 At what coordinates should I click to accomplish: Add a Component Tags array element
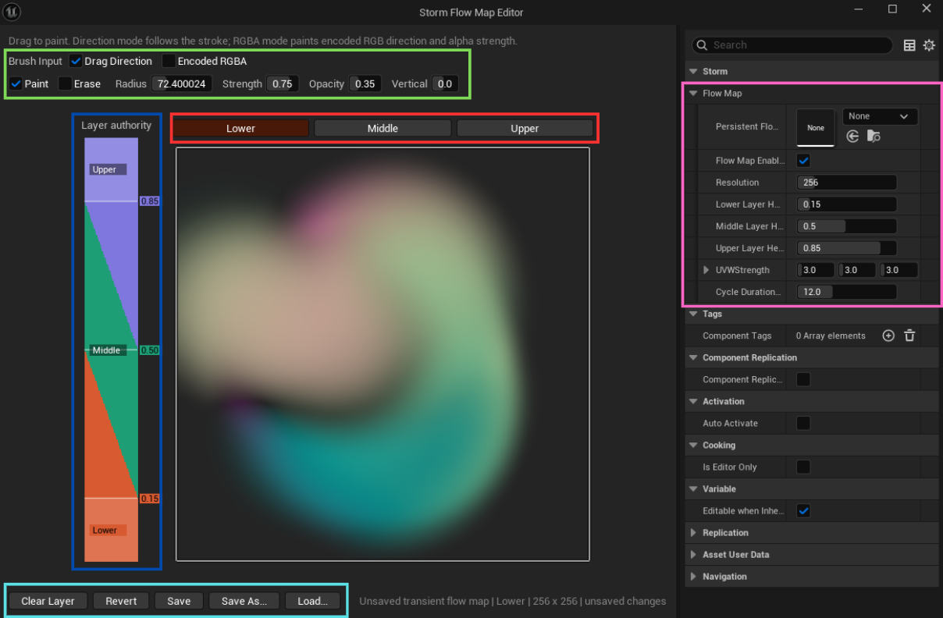pos(888,336)
